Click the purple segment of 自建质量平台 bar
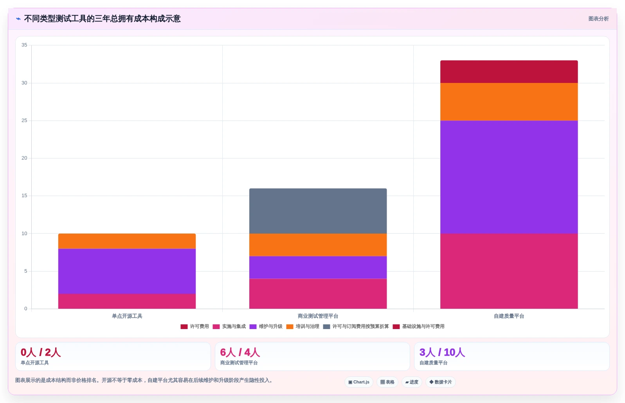This screenshot has height=403, width=625. coord(509,177)
